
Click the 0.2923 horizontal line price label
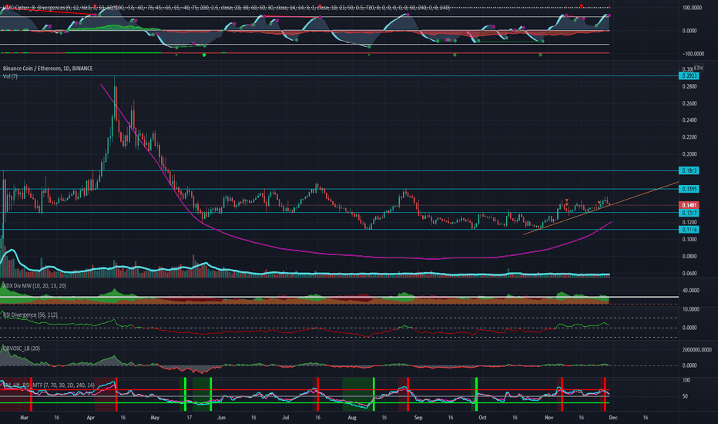[689, 76]
